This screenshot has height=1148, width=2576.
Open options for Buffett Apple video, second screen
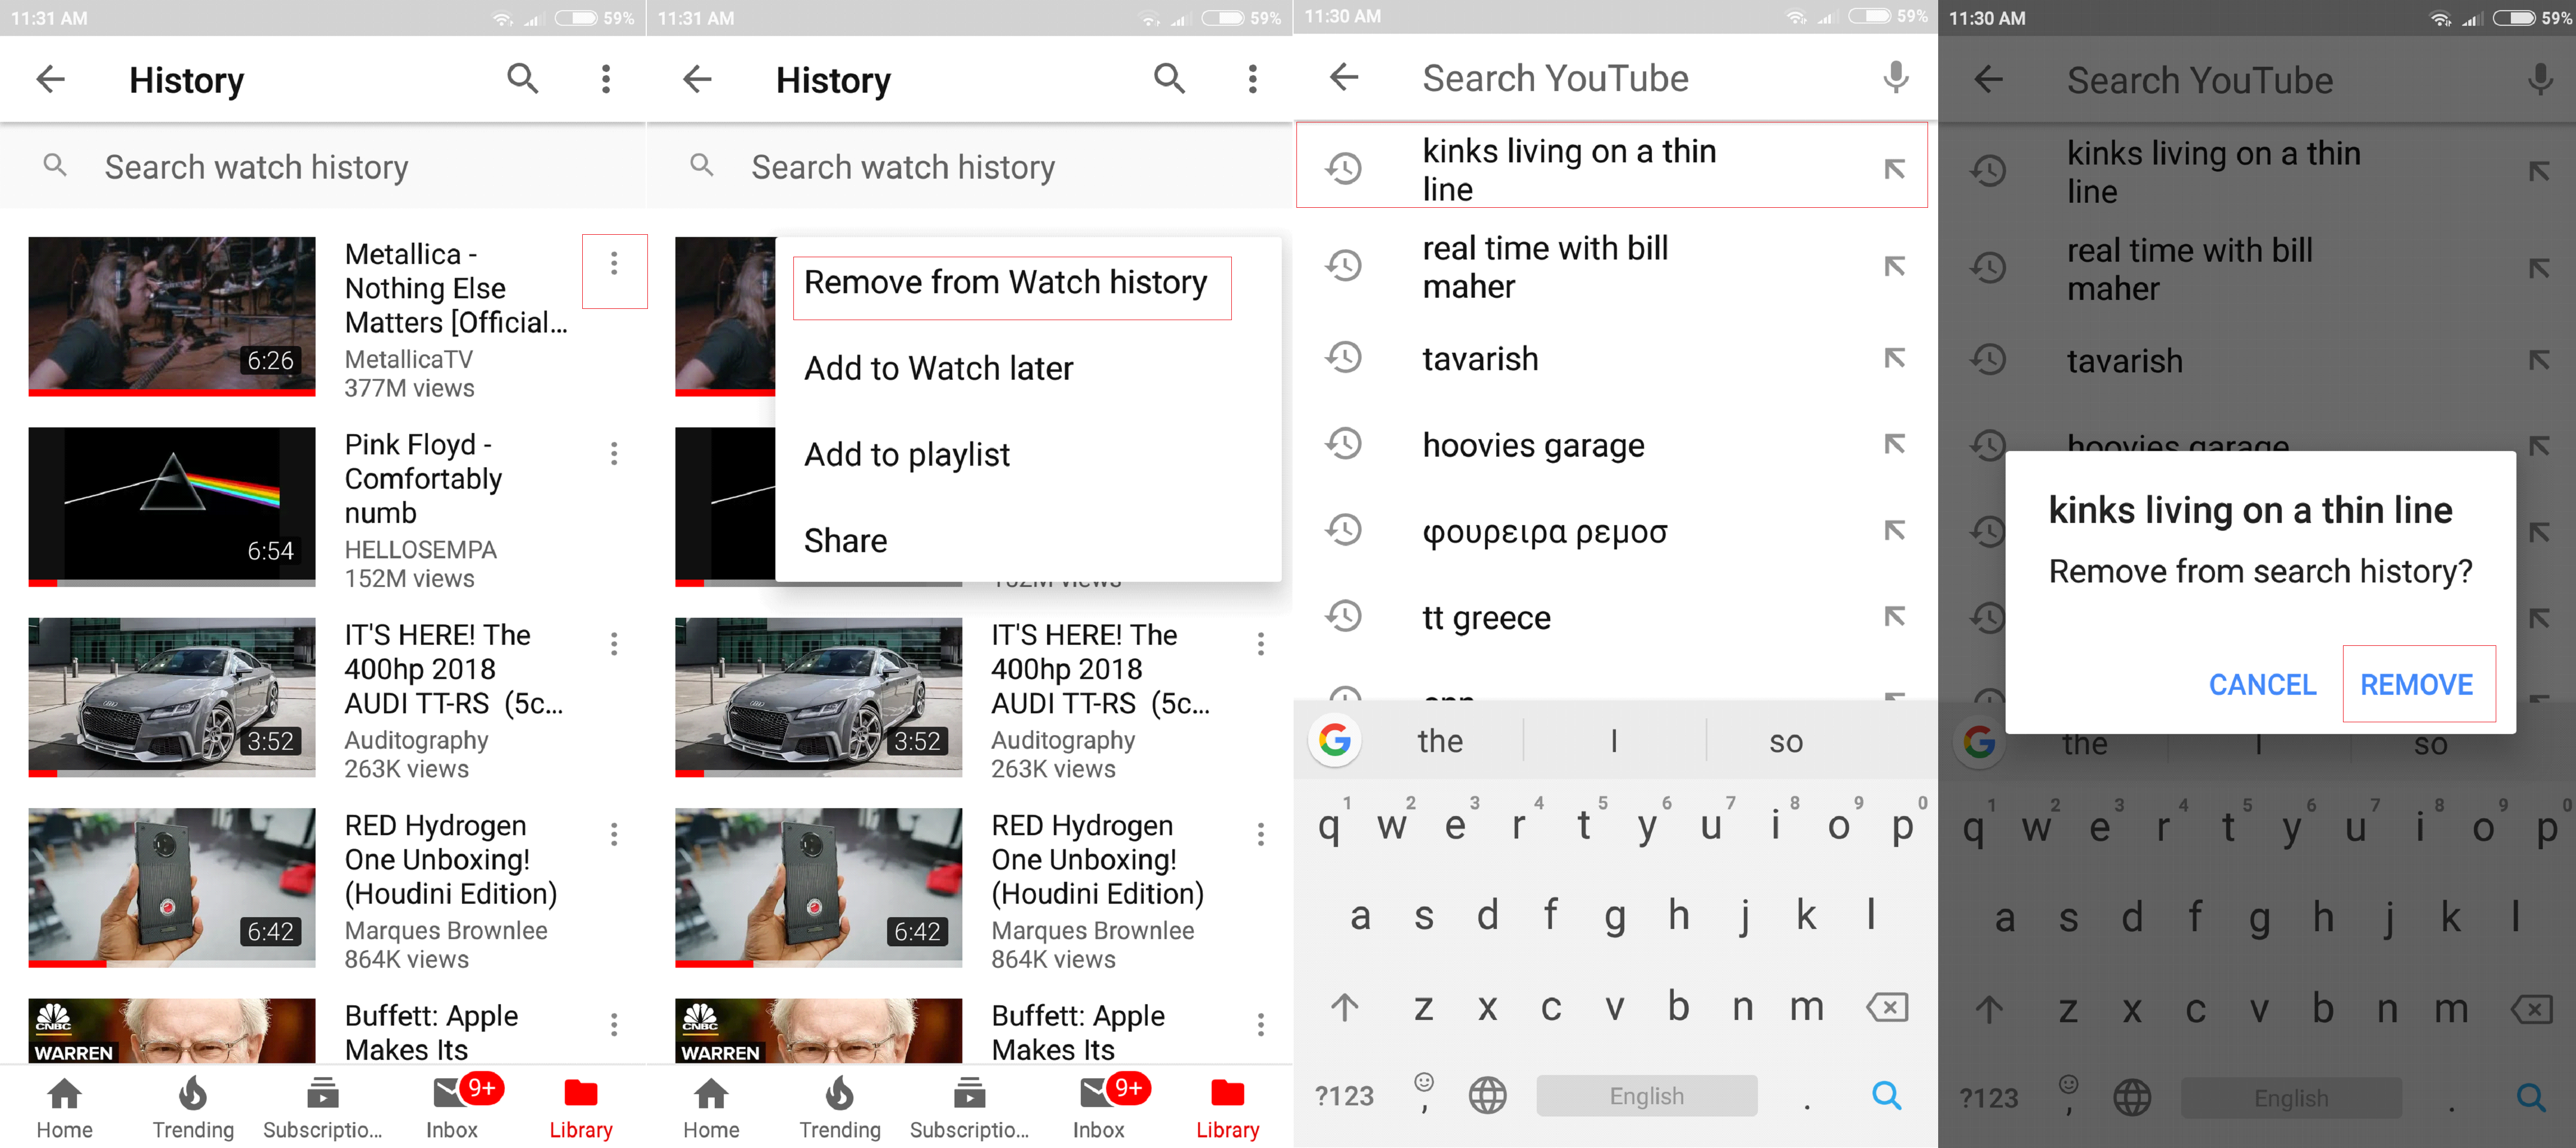click(1261, 1024)
